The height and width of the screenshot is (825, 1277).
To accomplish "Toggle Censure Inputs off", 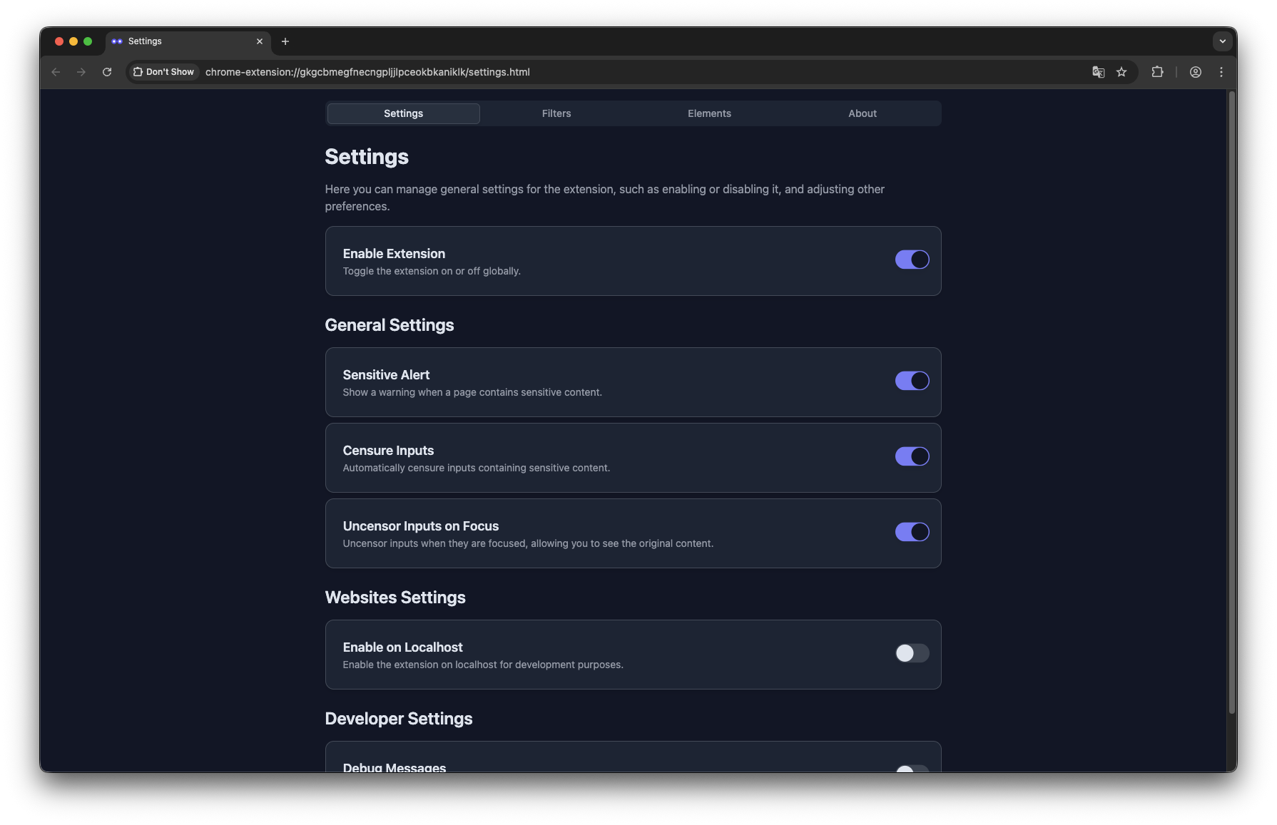I will [912, 456].
